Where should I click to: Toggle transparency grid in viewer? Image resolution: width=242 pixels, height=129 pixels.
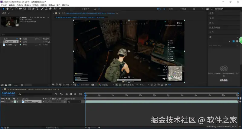coord(120,85)
